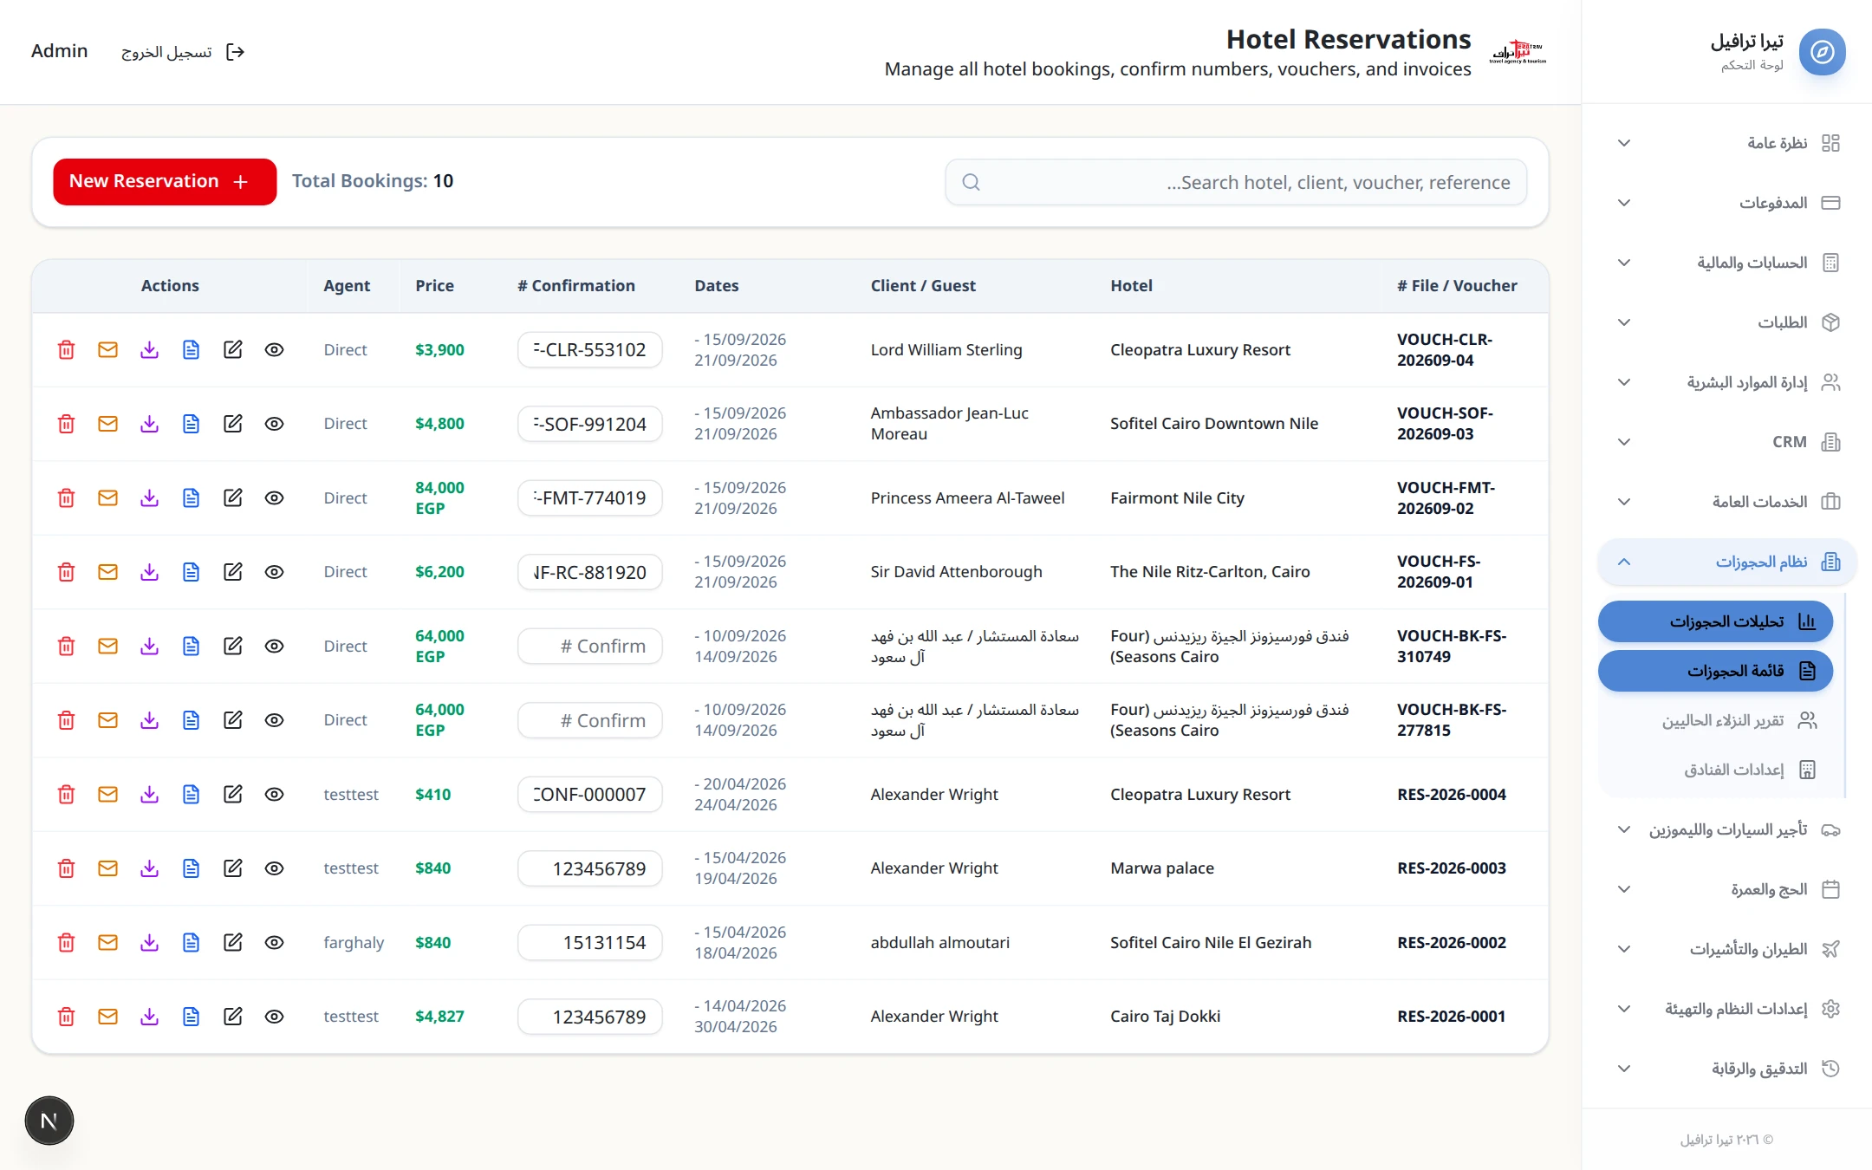Click the New Reservation button

click(x=165, y=182)
